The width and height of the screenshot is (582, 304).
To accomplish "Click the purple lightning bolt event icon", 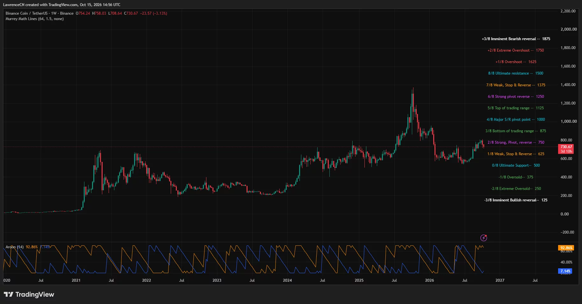I will tap(484, 238).
